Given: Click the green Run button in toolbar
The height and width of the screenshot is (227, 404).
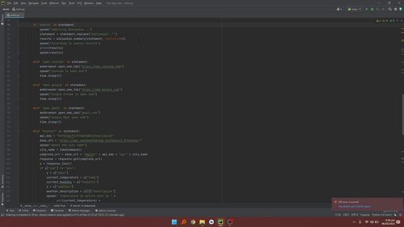Looking at the screenshot, I should click(367, 9).
